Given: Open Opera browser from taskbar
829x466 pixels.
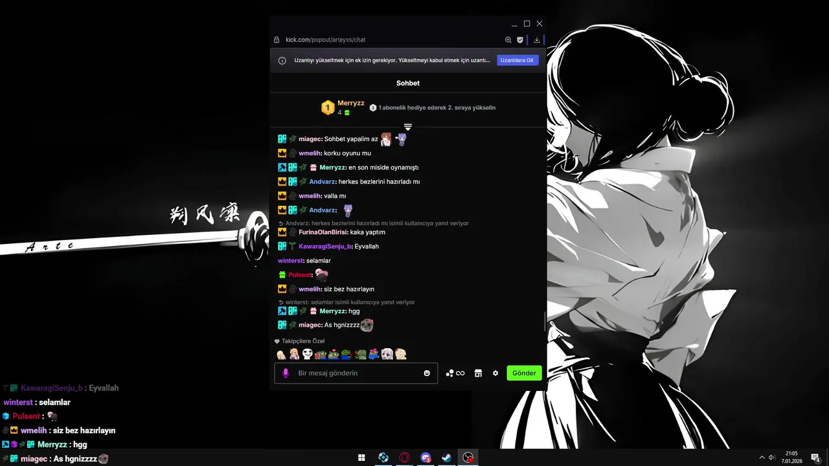Looking at the screenshot, I should pos(405,458).
